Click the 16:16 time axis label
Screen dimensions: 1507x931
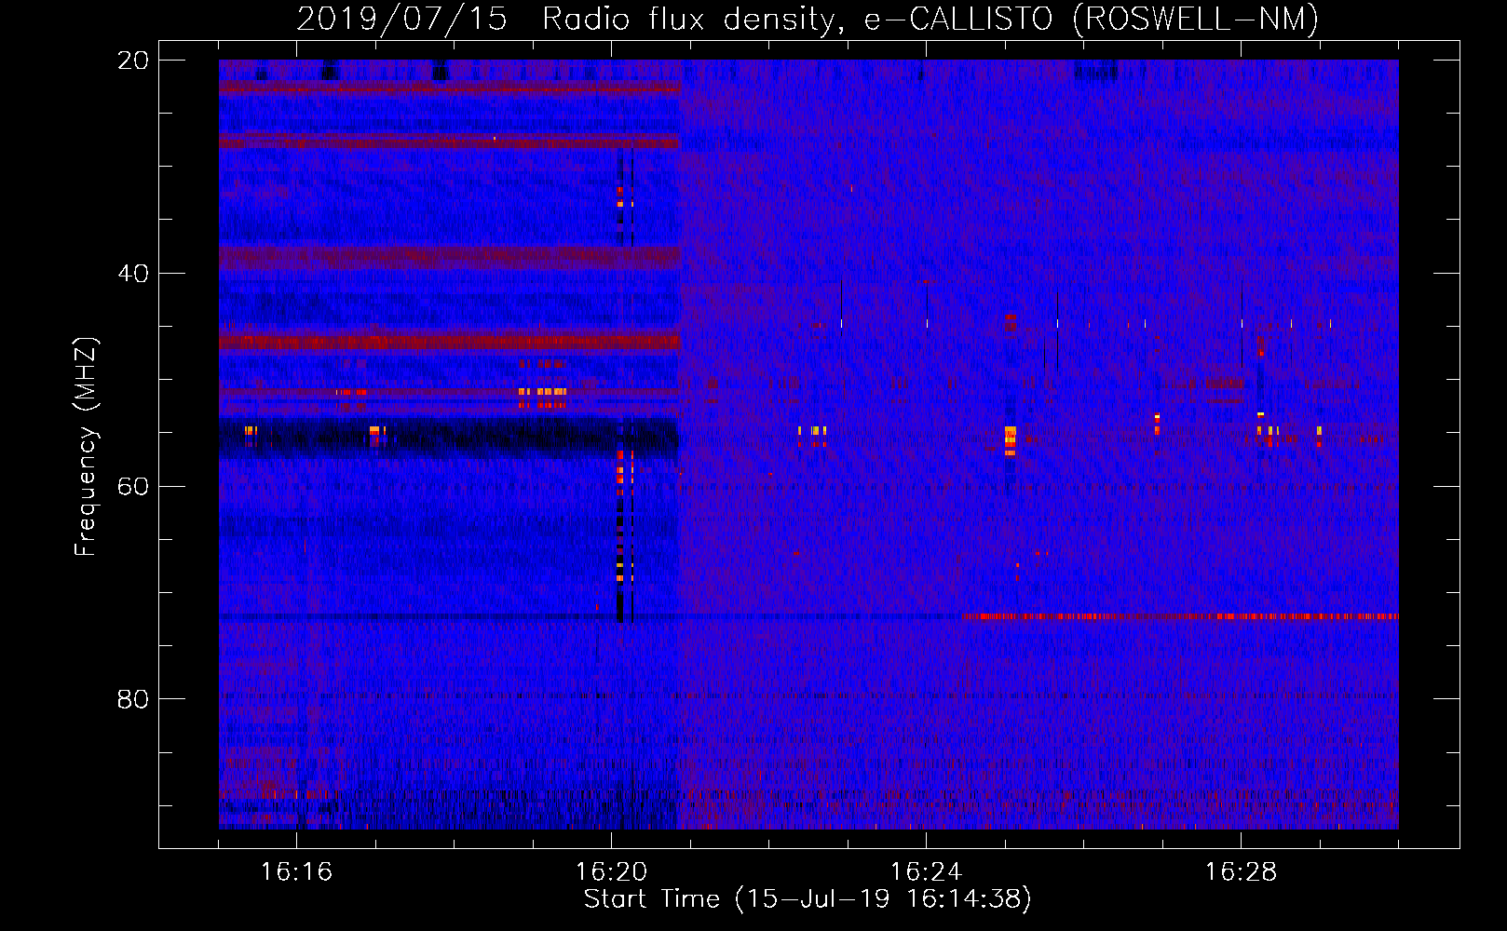pyautogui.click(x=296, y=871)
